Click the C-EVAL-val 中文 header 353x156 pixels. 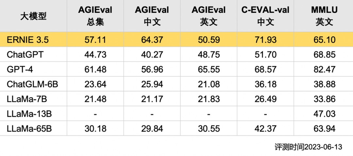point(265,16)
